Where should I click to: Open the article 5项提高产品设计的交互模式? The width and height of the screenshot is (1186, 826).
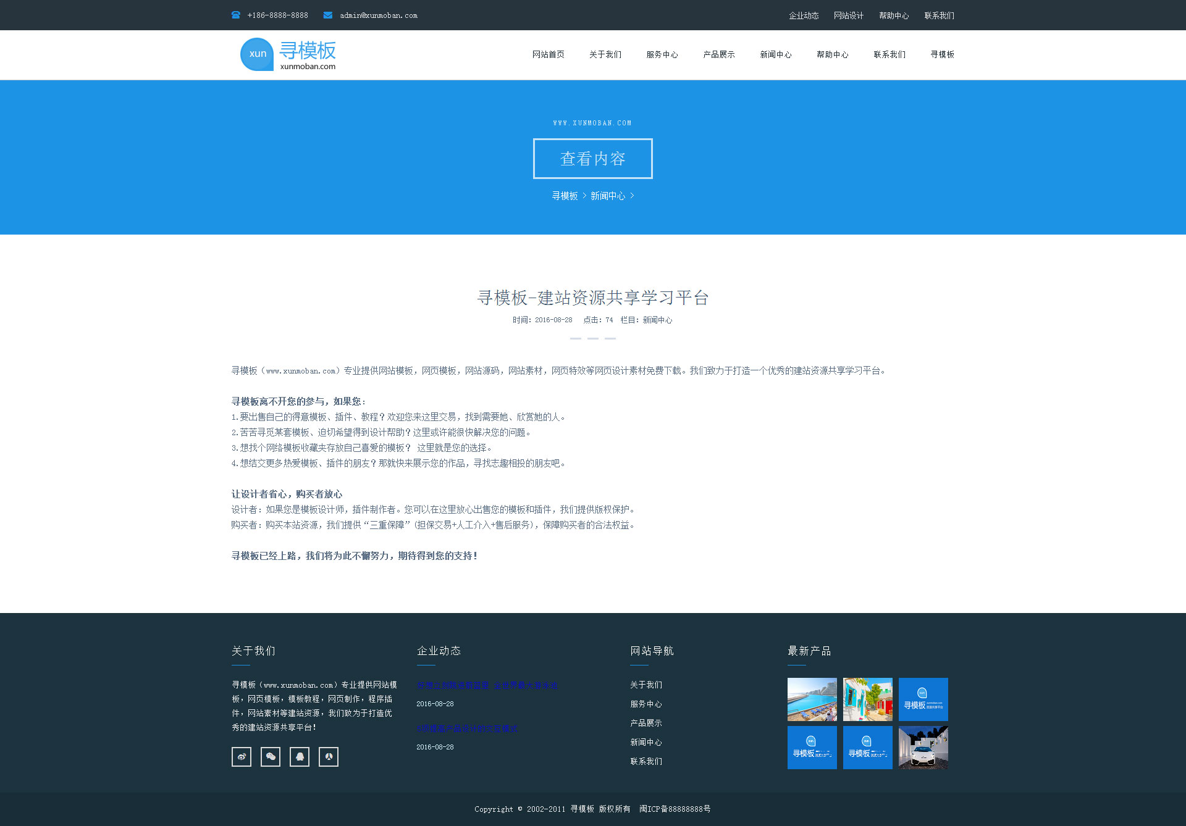point(467,728)
